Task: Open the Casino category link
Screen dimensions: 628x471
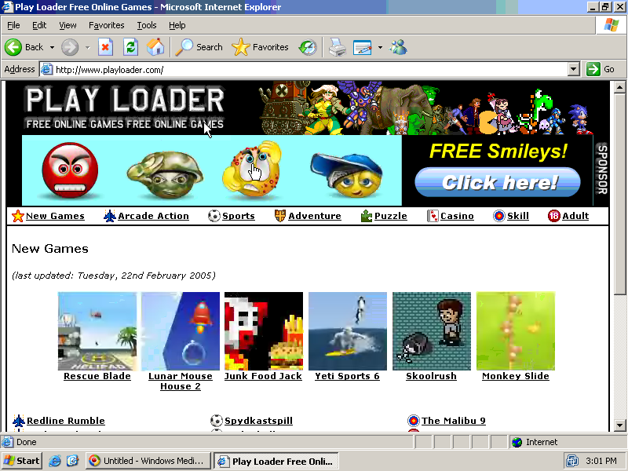Action: [x=457, y=216]
